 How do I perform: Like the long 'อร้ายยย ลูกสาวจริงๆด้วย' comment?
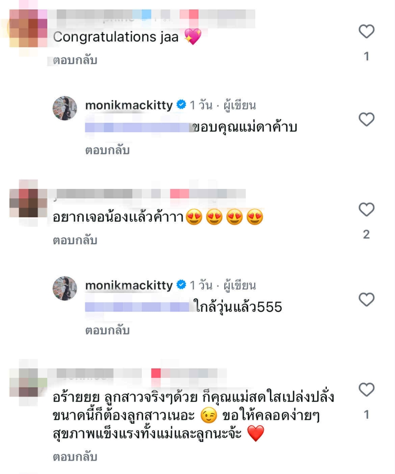366,389
